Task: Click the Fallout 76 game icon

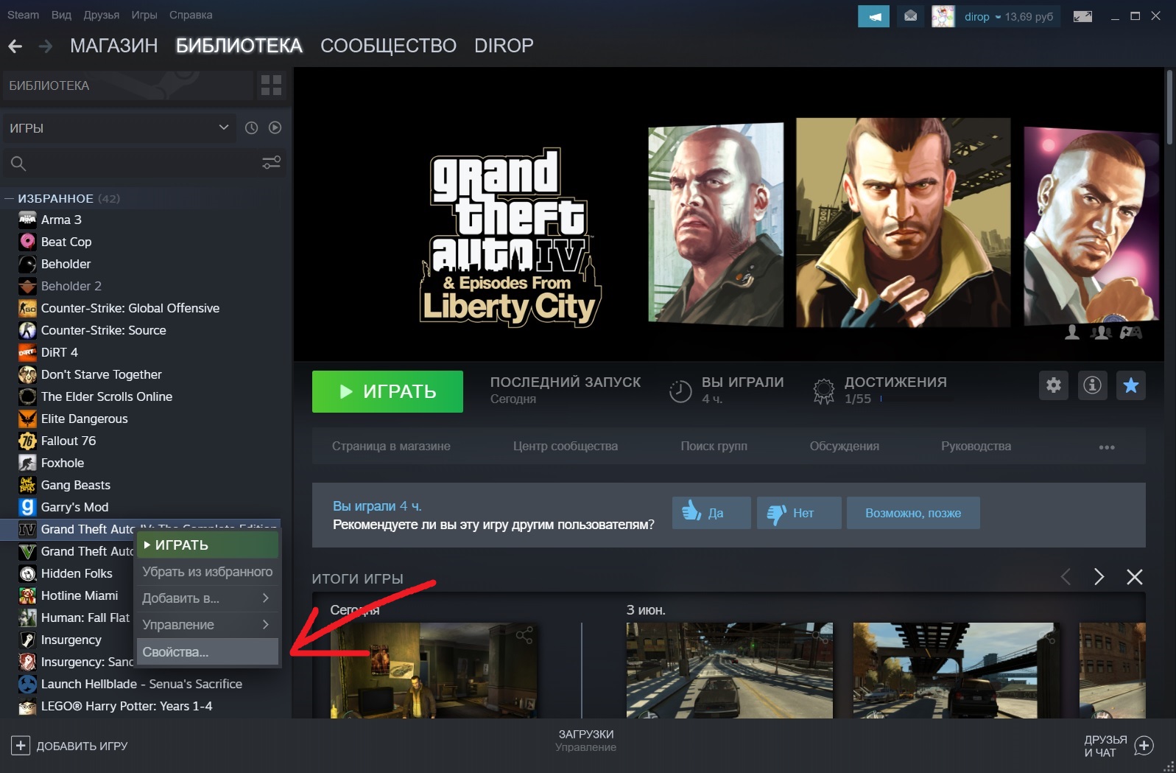Action: [x=27, y=441]
